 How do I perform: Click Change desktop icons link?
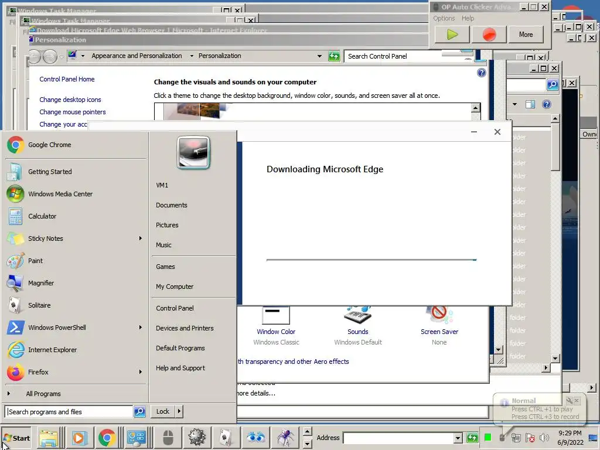click(70, 100)
